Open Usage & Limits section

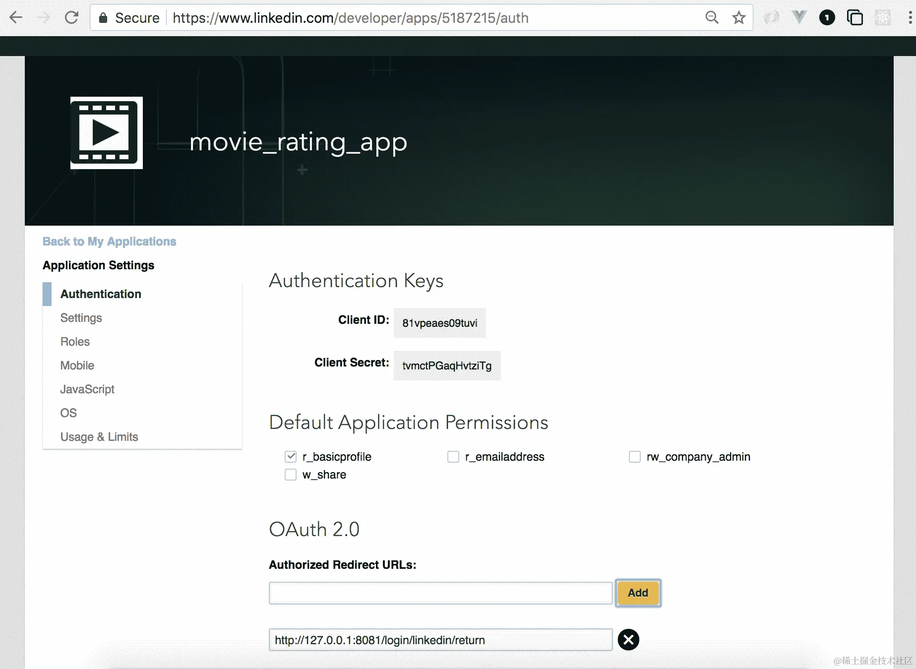coord(99,437)
